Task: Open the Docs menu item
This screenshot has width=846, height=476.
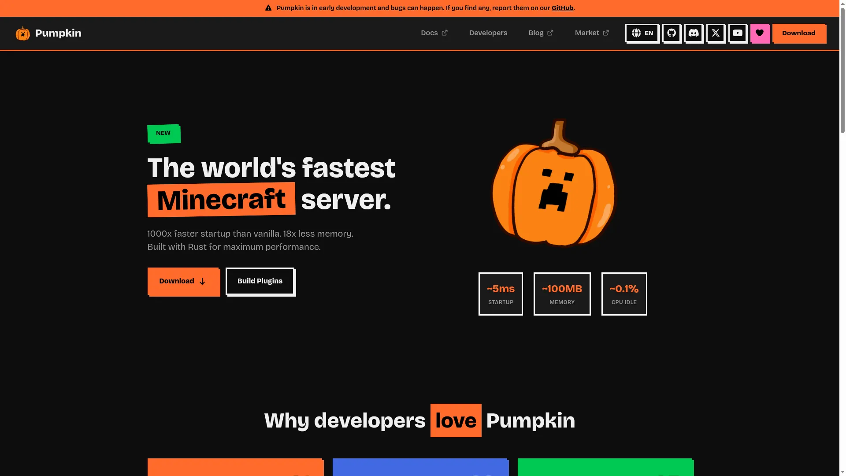Action: click(434, 33)
